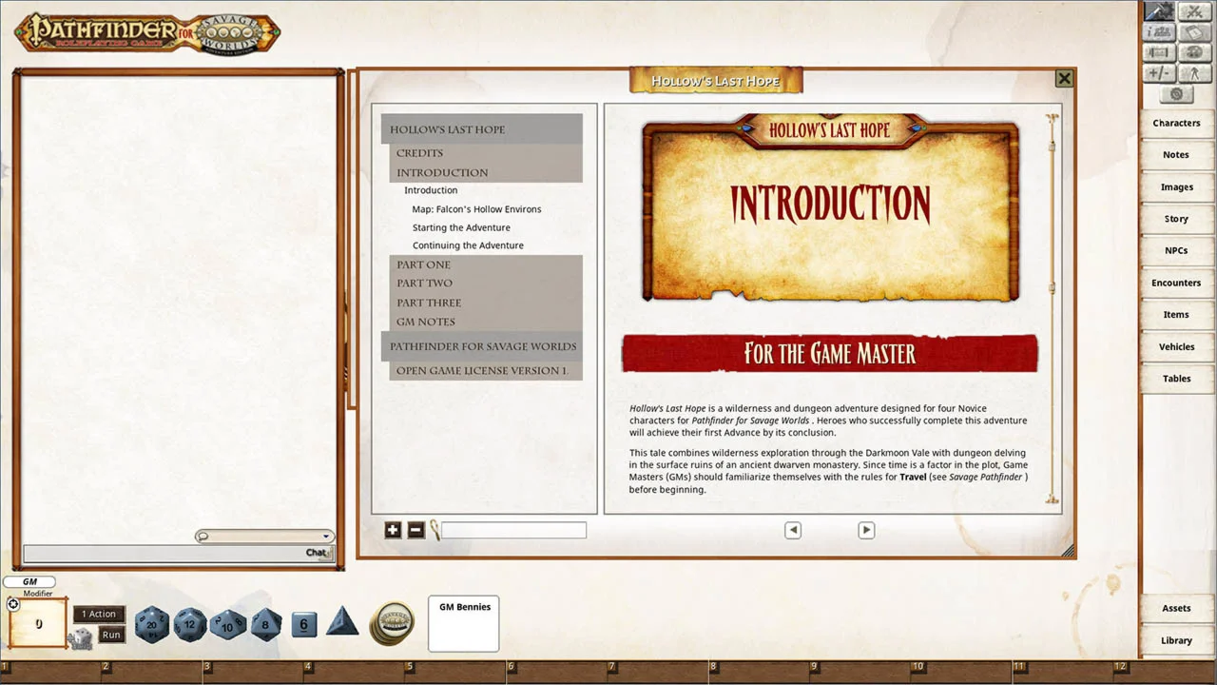Toggle the modifier box lock icon
Image resolution: width=1217 pixels, height=685 pixels.
click(x=13, y=604)
